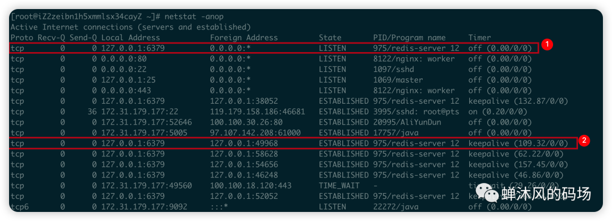
Task: Click the TIME_WAIT state text
Action: [x=339, y=185]
